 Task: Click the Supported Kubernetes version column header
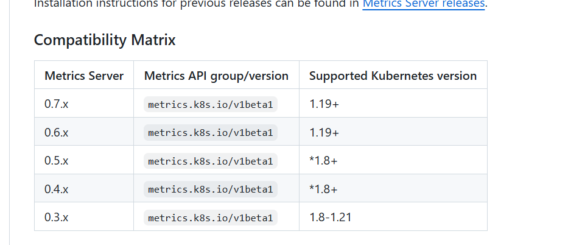[393, 76]
